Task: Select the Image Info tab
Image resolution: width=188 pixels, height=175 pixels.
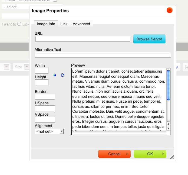Action: tap(46, 24)
